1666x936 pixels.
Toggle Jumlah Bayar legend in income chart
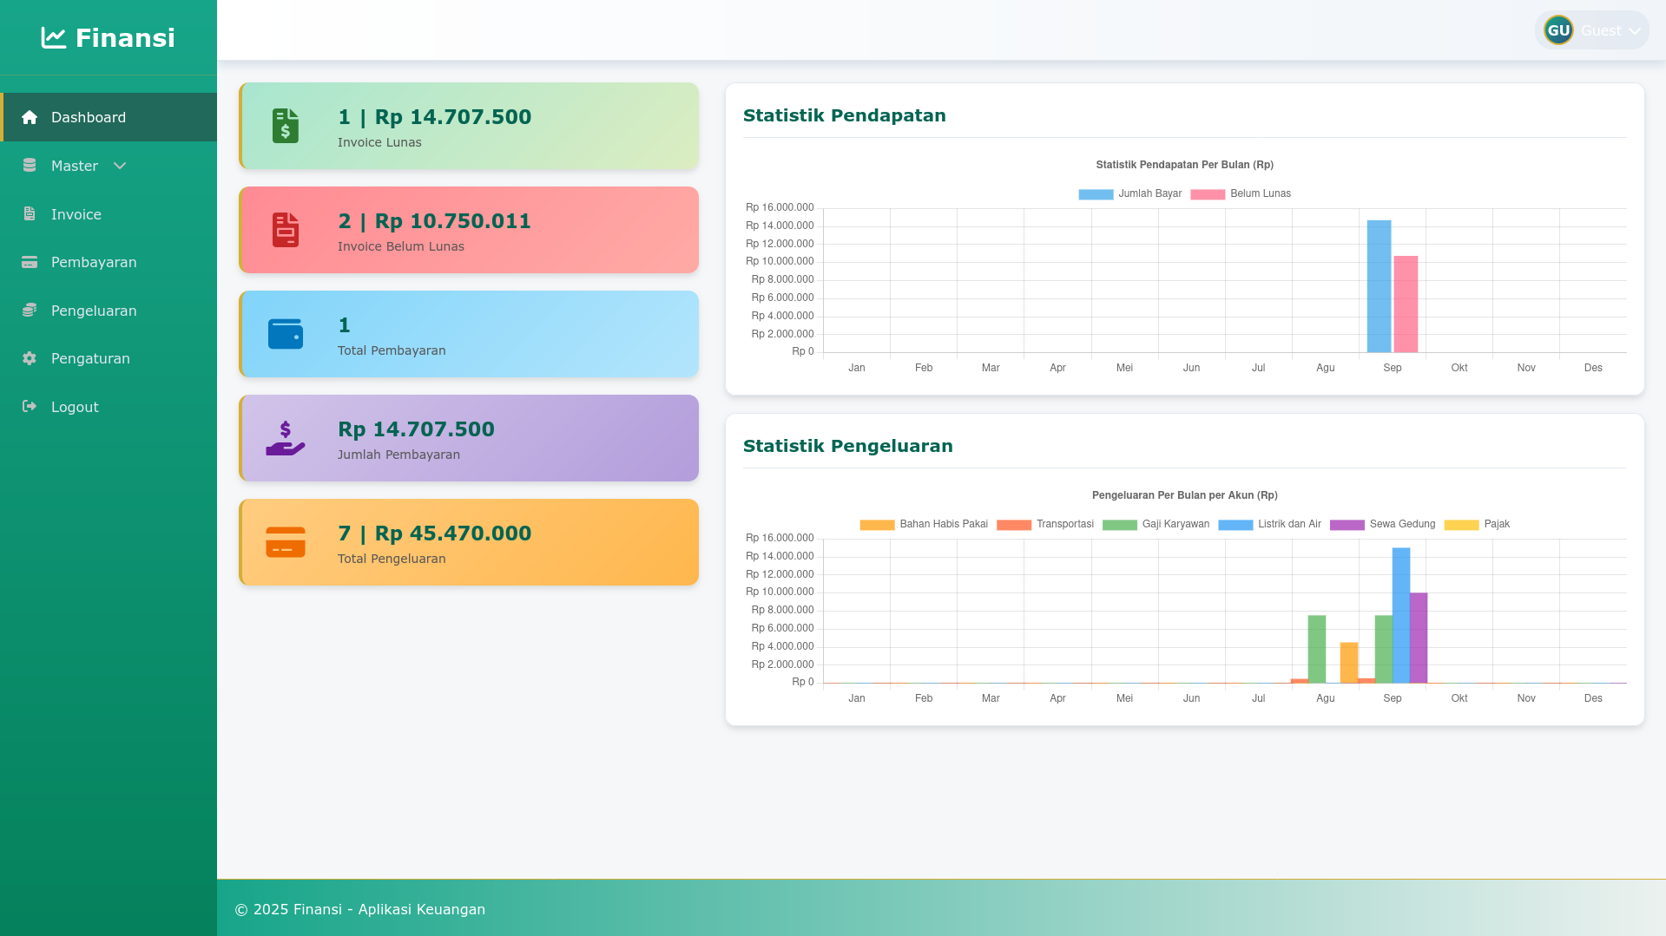coord(1130,193)
